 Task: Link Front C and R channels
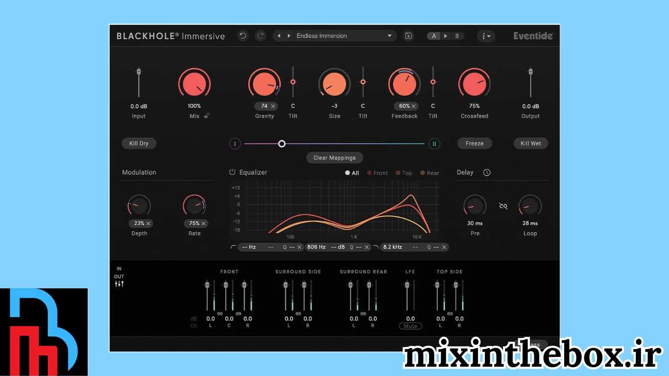click(239, 313)
